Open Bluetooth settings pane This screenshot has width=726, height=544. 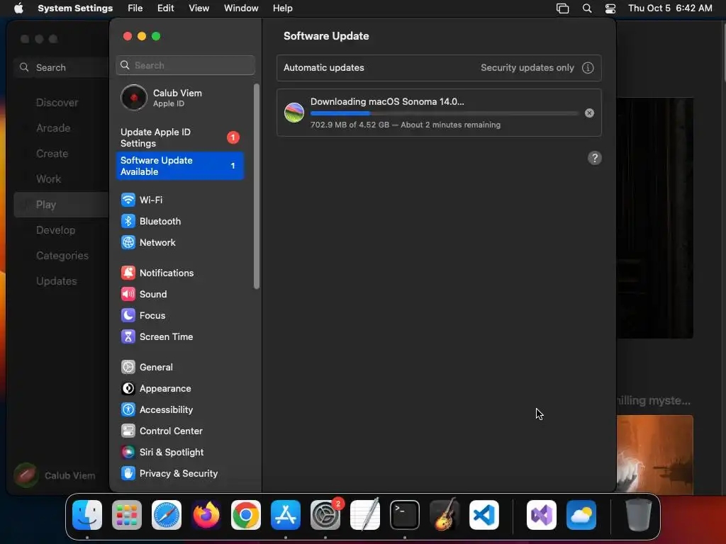[179, 221]
